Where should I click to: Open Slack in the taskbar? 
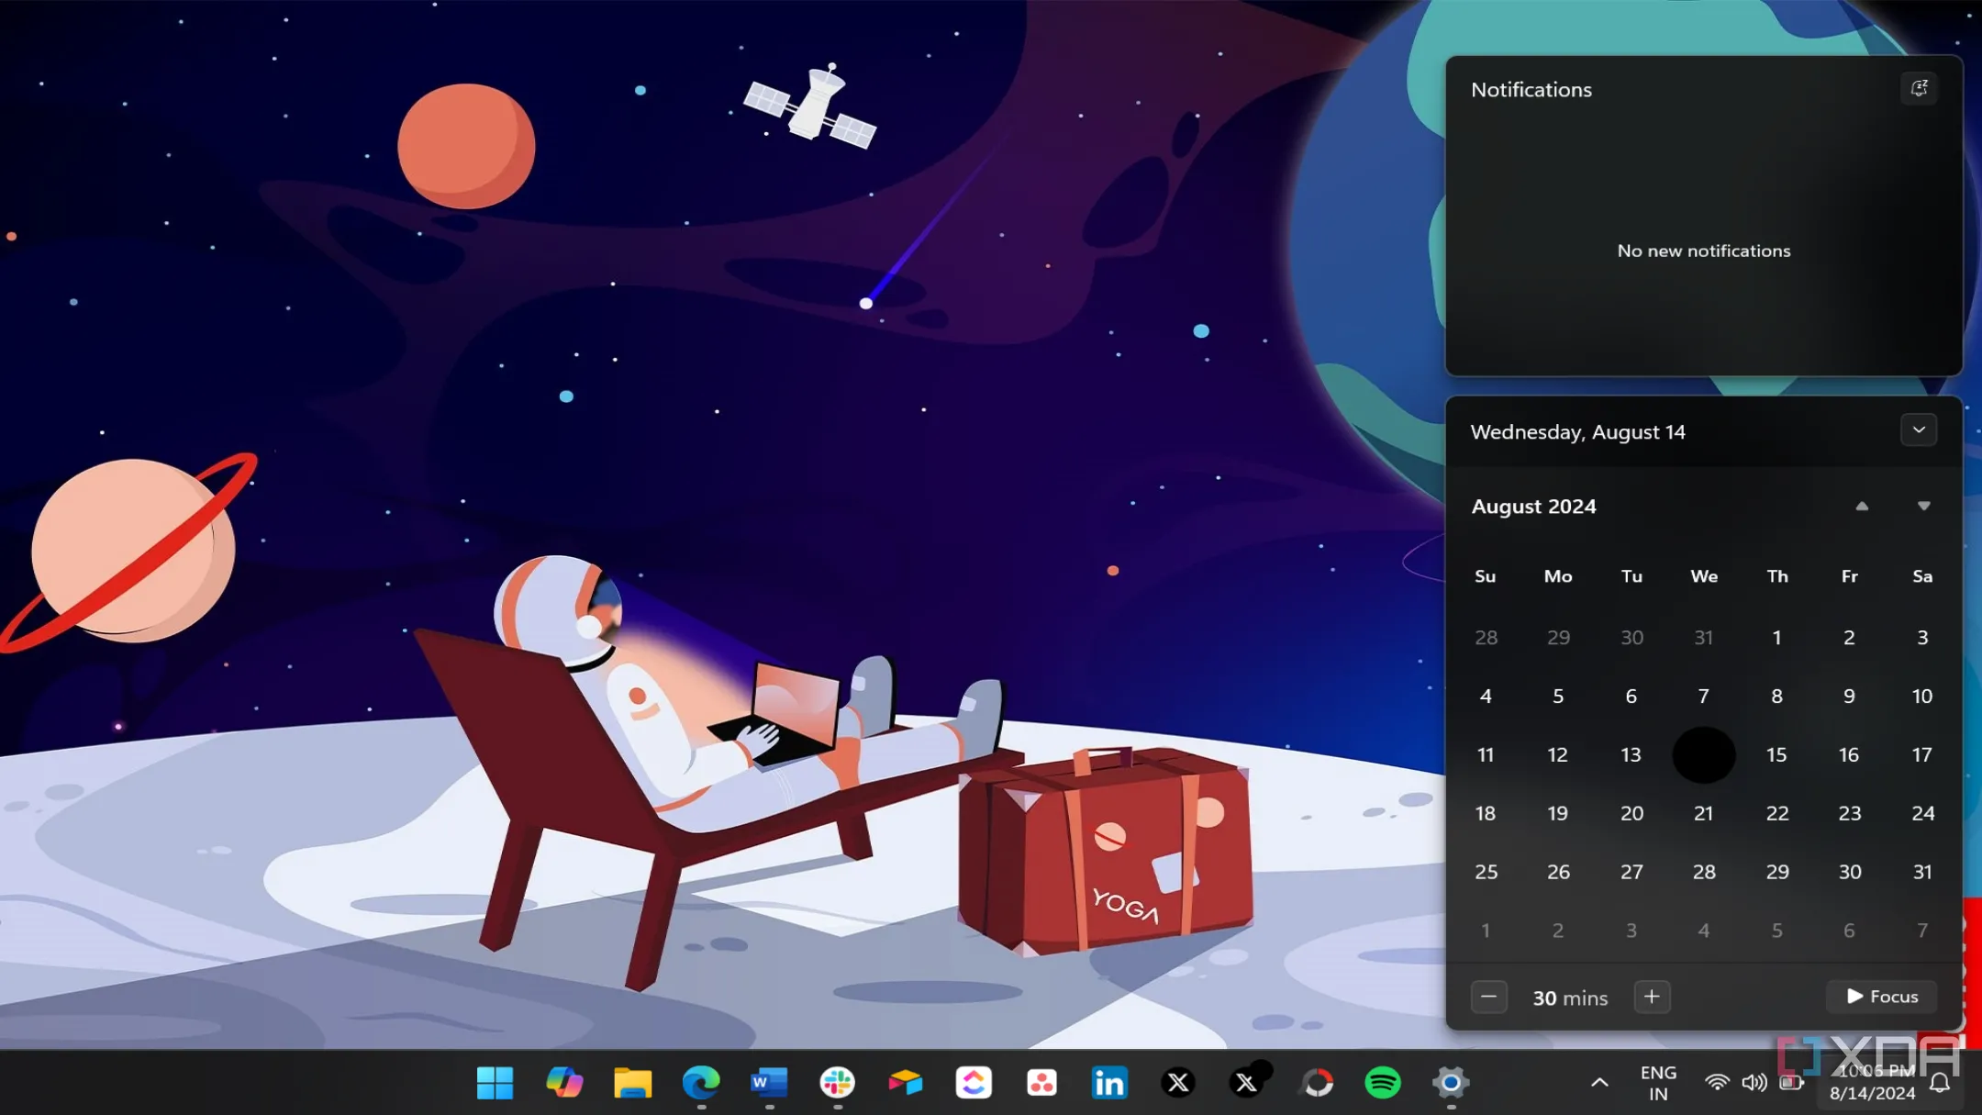coord(837,1083)
